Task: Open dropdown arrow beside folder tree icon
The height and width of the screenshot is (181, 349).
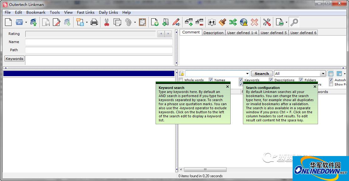Action: 87,22
